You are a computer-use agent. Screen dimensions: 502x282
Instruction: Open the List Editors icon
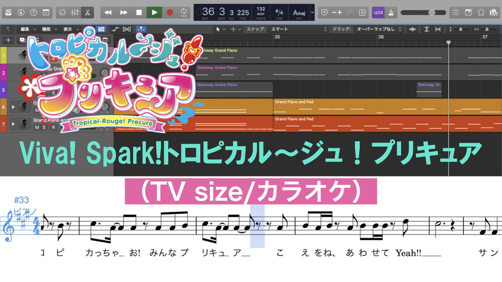coord(455,13)
